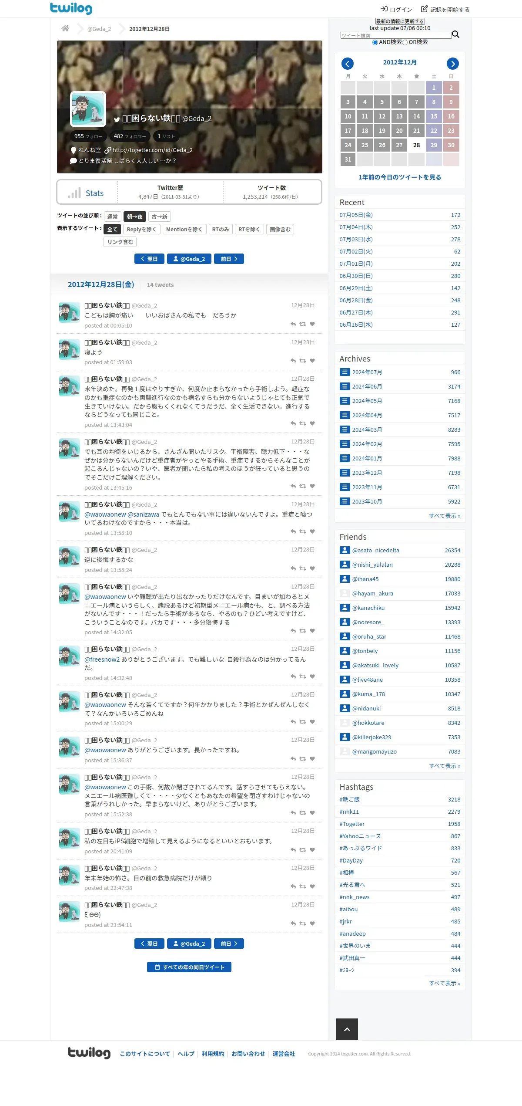Image resolution: width=522 pixels, height=1106 pixels.
Task: Go to next month in calendar
Action: [453, 64]
